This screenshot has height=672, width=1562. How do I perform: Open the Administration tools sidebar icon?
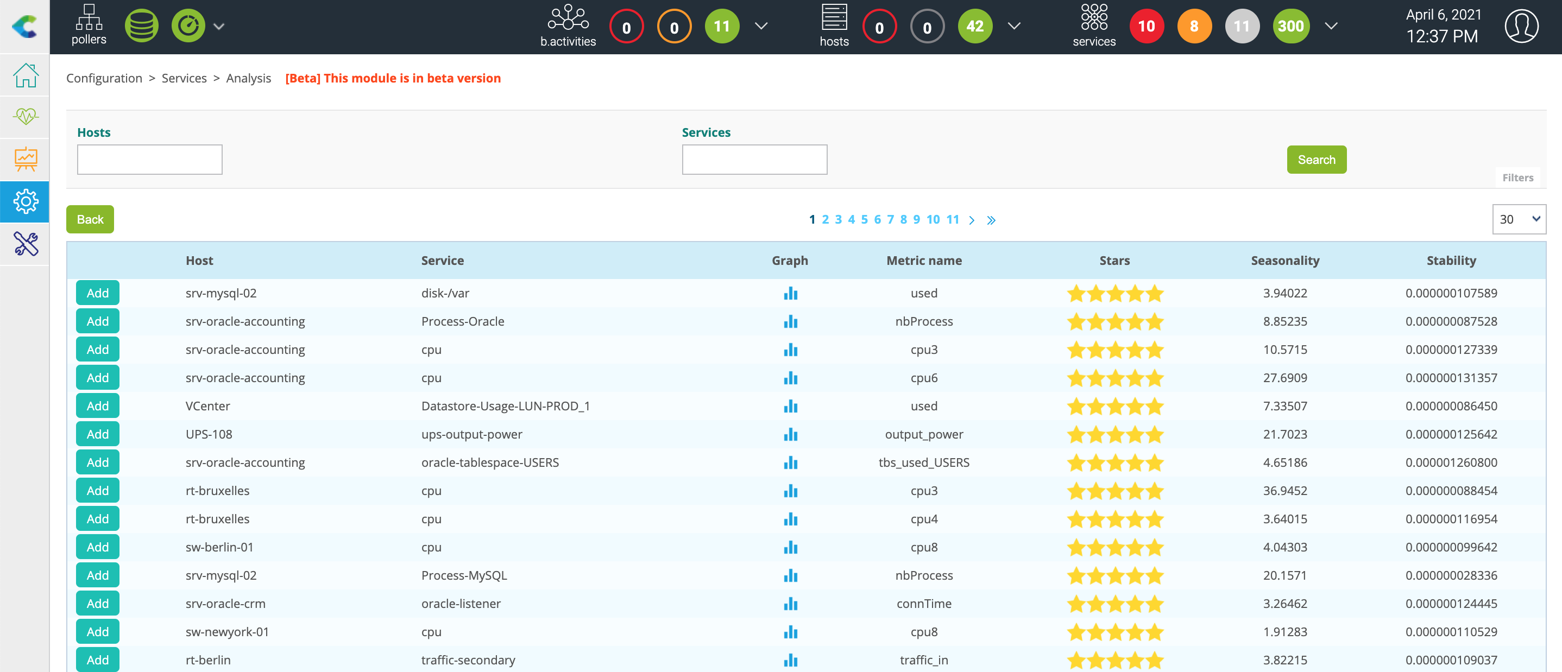tap(26, 244)
